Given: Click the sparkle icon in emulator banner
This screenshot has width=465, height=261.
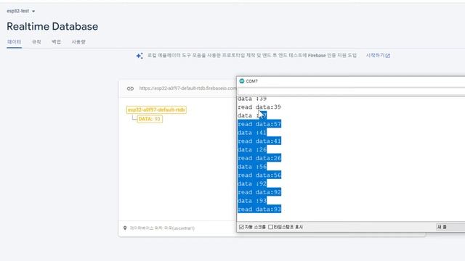Looking at the screenshot, I should 139,56.
